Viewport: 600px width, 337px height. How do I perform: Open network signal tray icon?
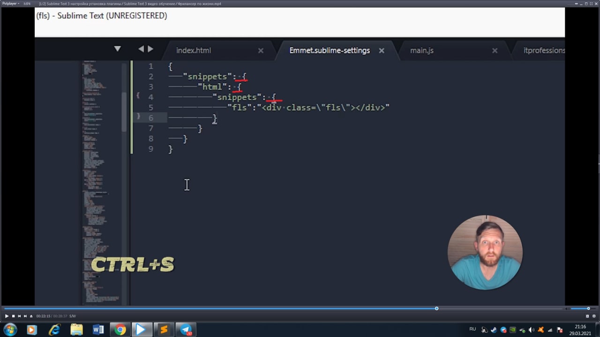(x=550, y=330)
